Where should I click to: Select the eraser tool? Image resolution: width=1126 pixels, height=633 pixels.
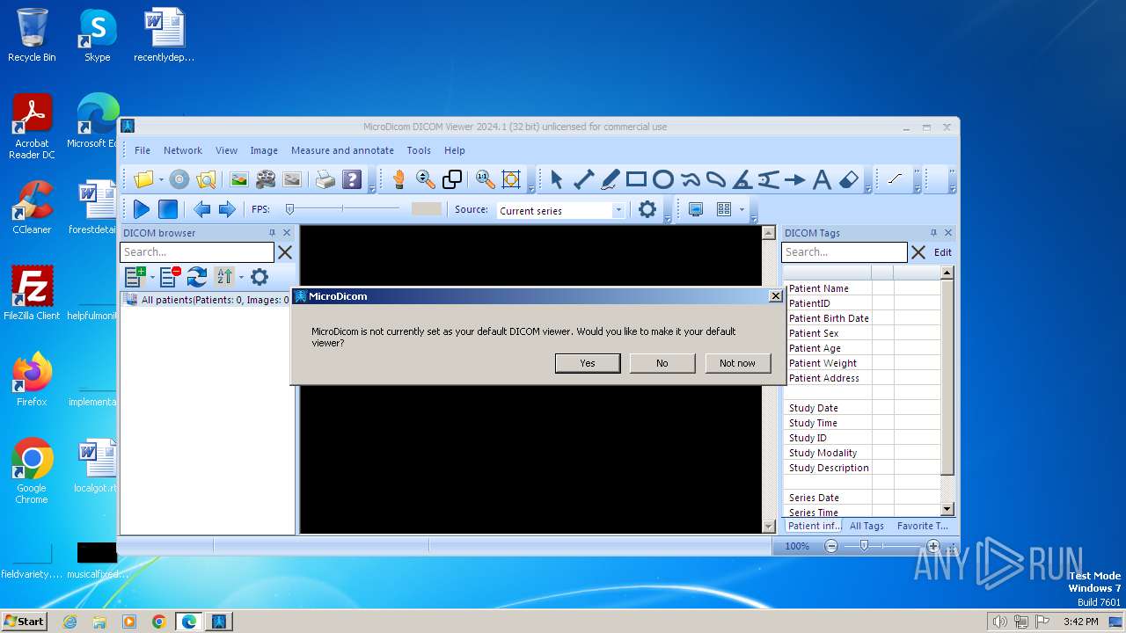pyautogui.click(x=848, y=179)
